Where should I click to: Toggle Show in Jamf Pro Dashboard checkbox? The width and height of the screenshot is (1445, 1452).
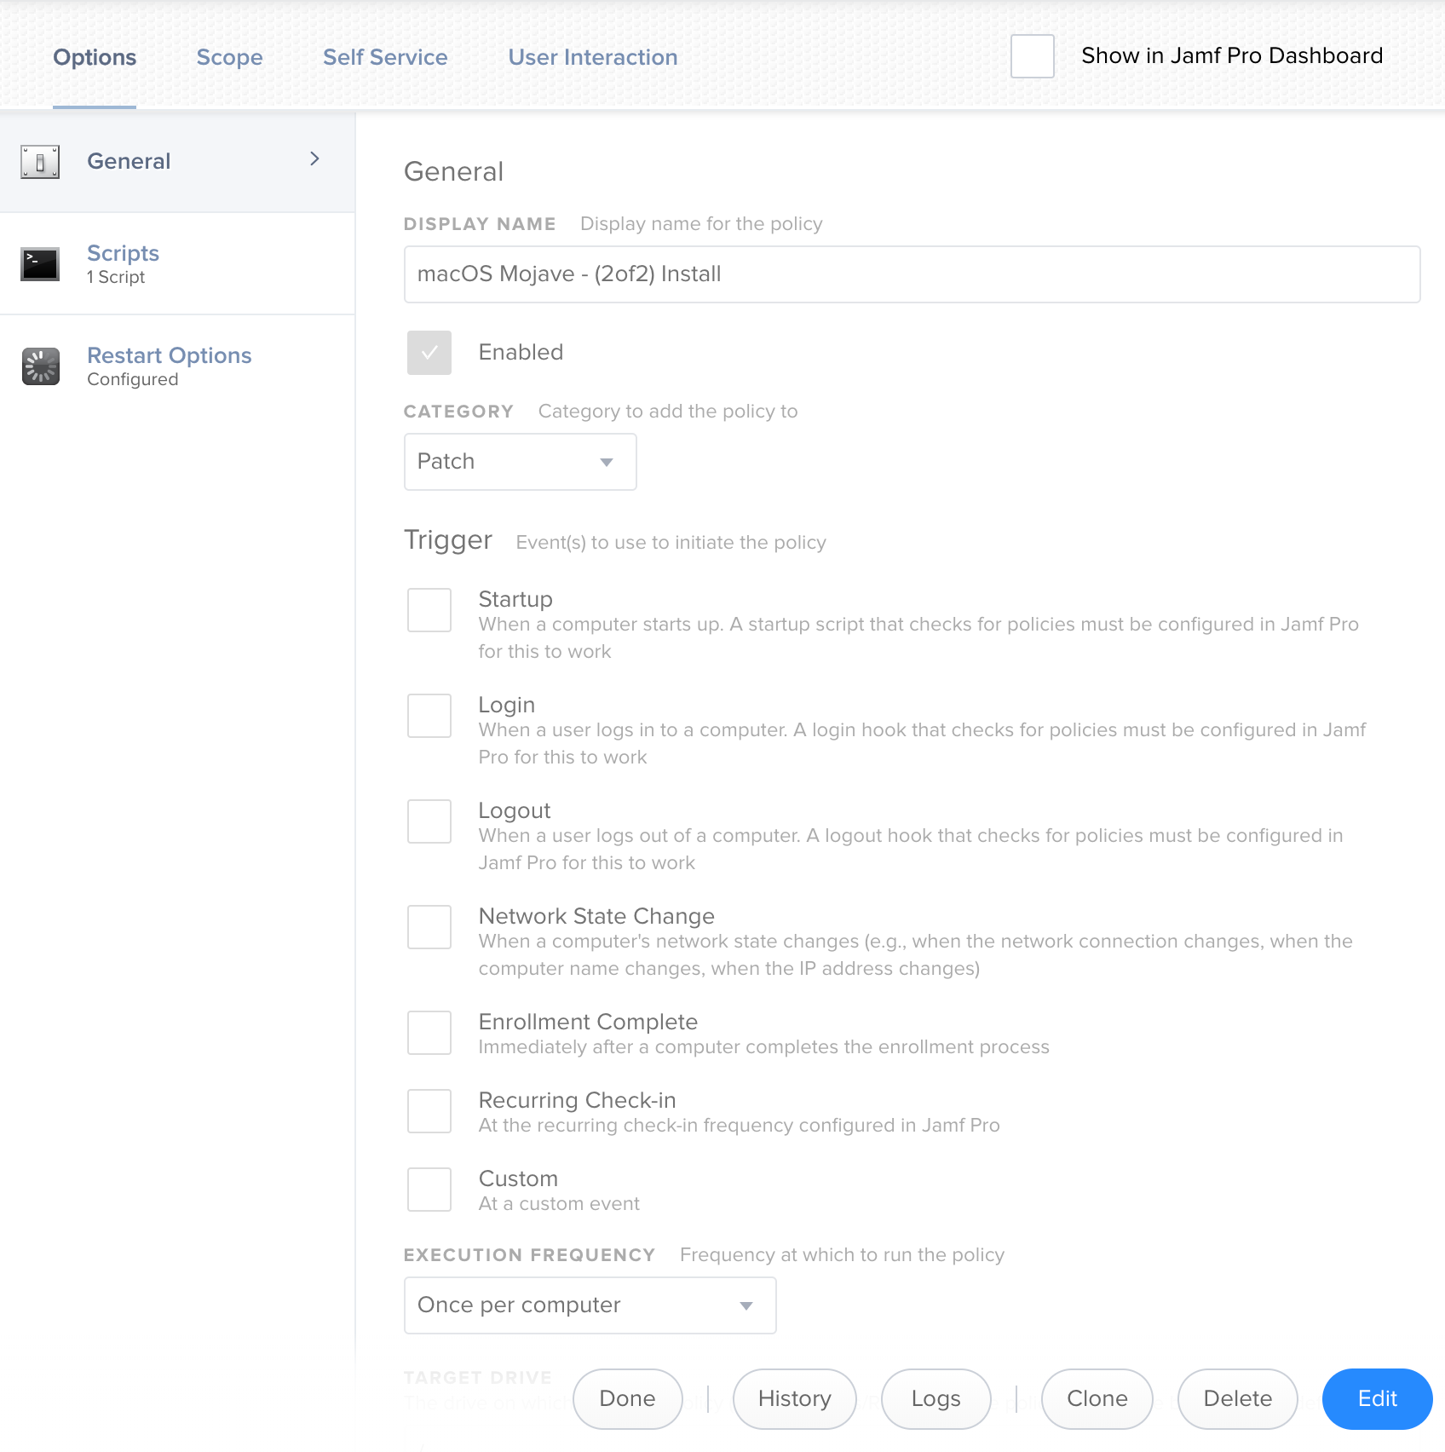point(1033,56)
